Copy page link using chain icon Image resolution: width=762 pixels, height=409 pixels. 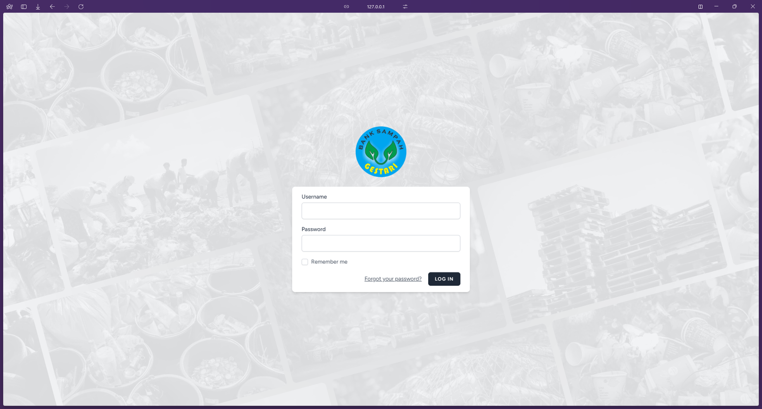[347, 7]
